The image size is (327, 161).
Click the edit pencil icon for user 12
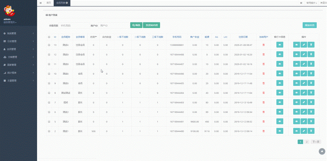click(x=304, y=55)
